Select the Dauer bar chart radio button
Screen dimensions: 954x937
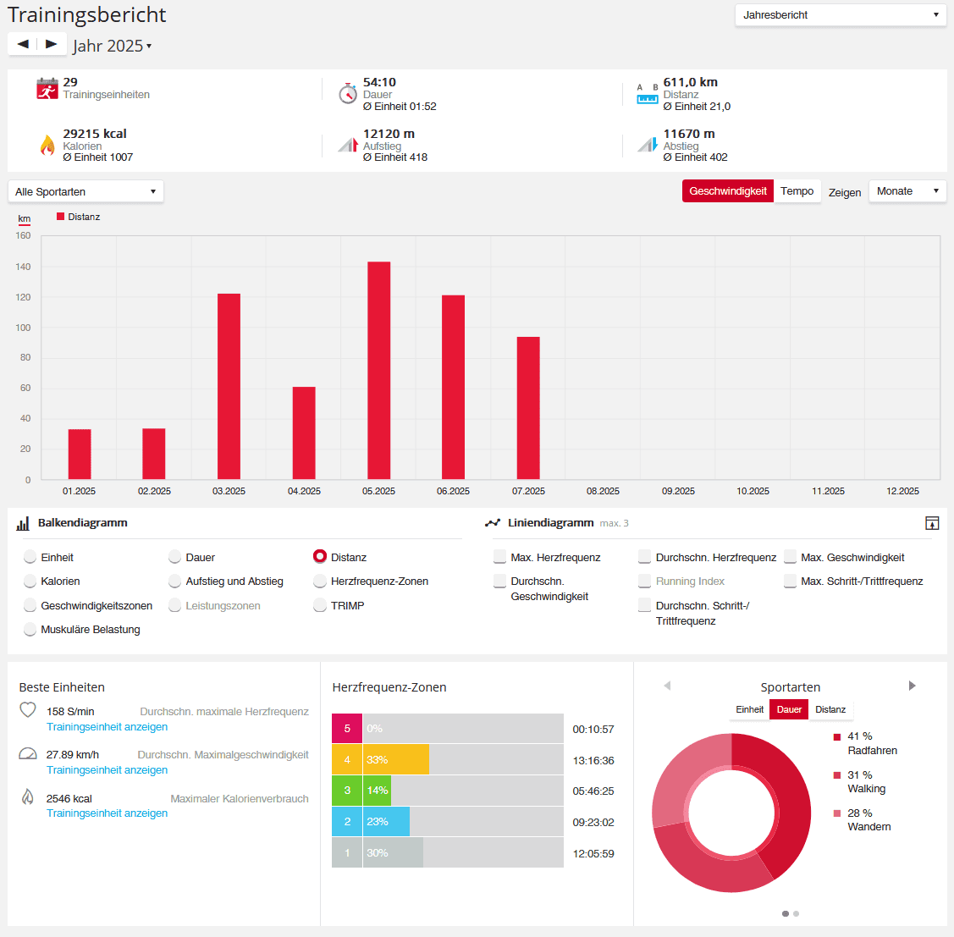[175, 557]
